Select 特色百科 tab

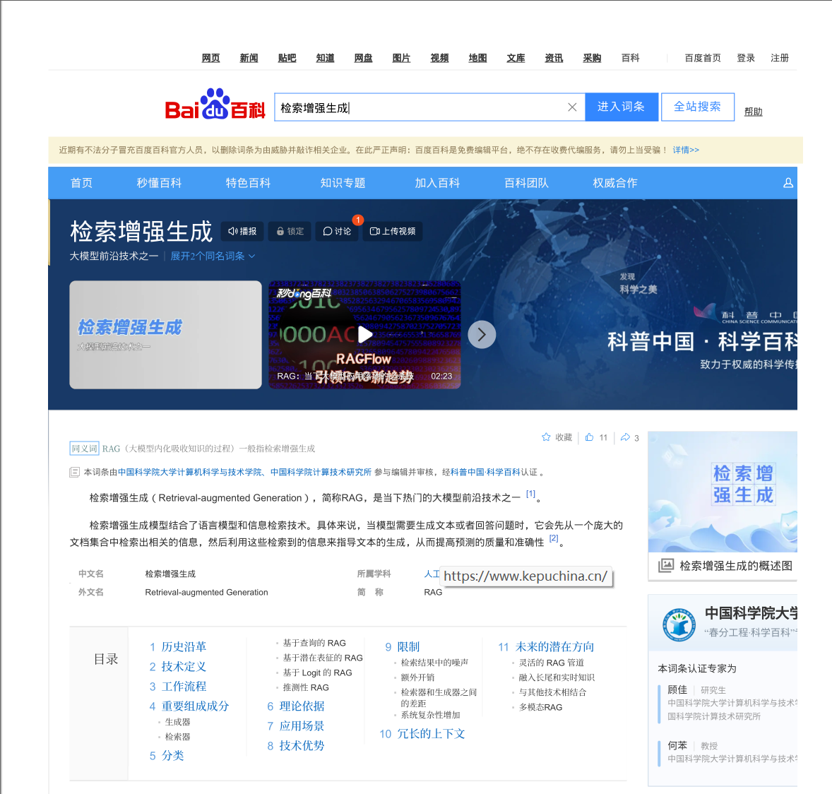(x=249, y=183)
